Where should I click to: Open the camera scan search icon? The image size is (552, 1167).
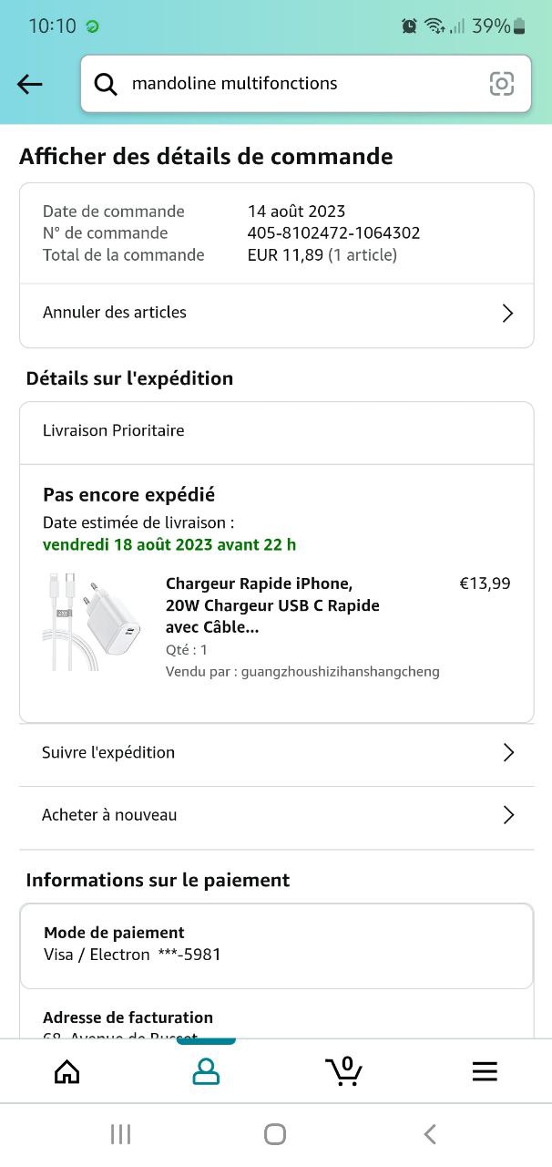502,84
